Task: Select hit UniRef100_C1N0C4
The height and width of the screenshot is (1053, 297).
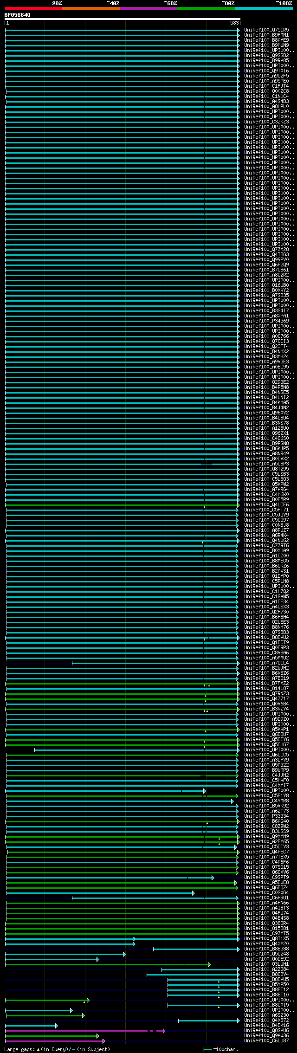Action: click(266, 96)
